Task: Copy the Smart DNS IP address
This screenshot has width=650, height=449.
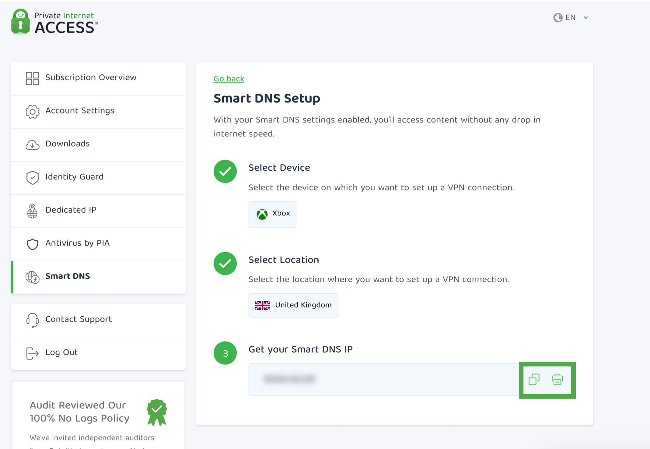Action: pyautogui.click(x=534, y=380)
